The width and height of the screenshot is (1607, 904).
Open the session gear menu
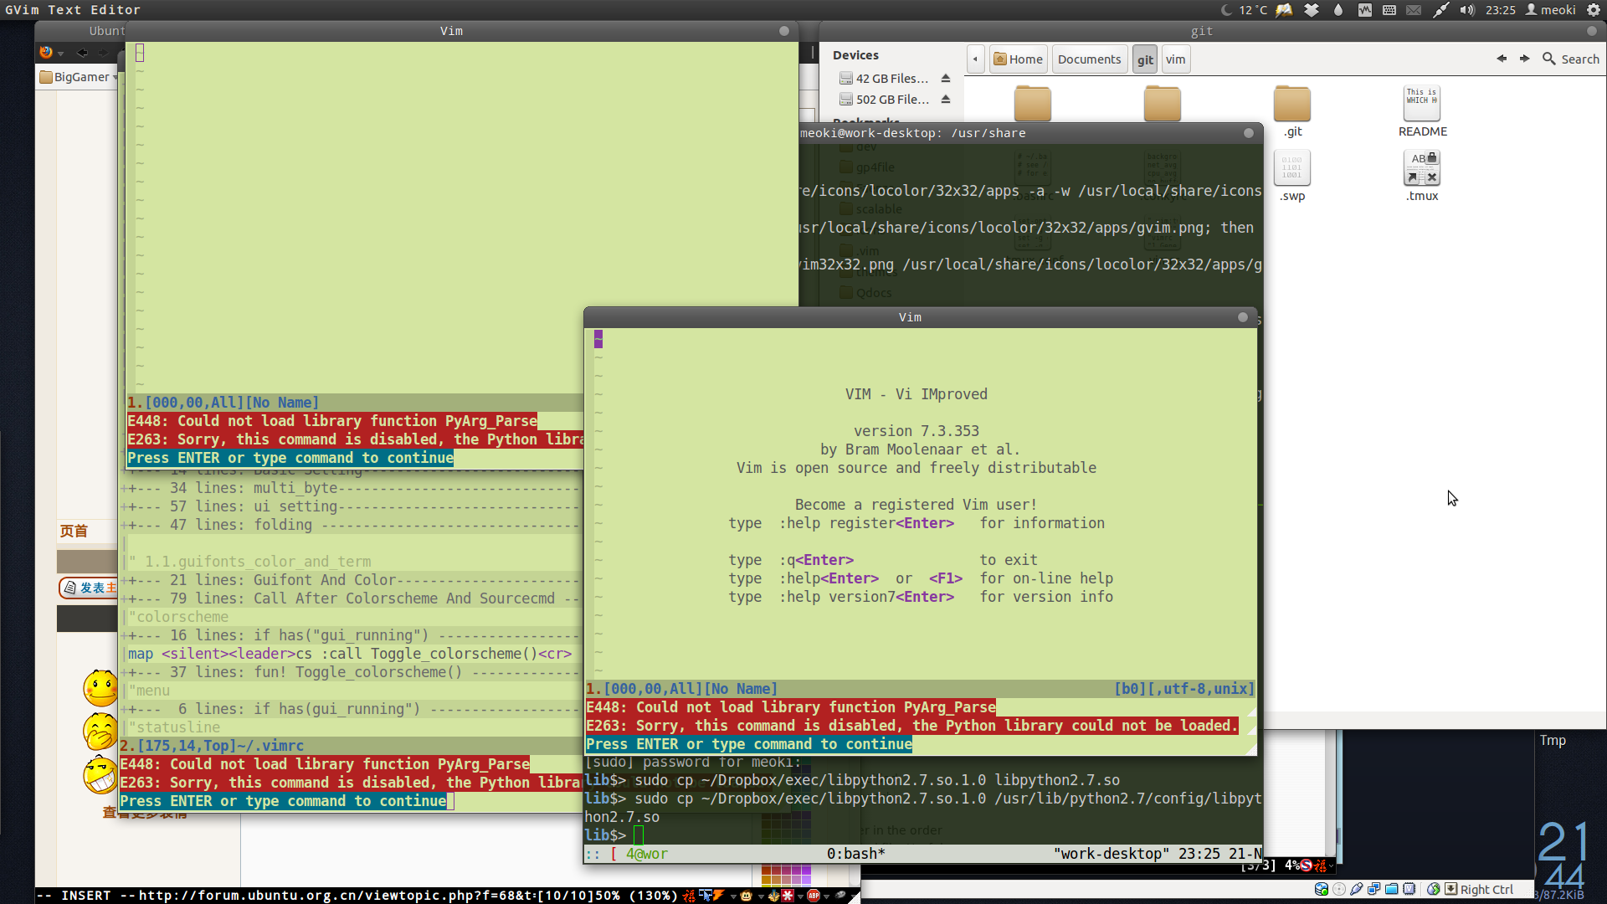click(1594, 10)
